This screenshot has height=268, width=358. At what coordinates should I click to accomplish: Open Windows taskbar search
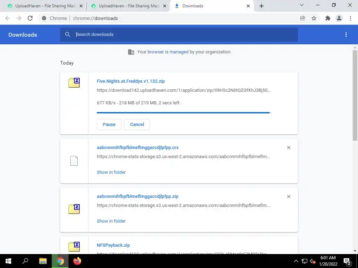[25, 261]
